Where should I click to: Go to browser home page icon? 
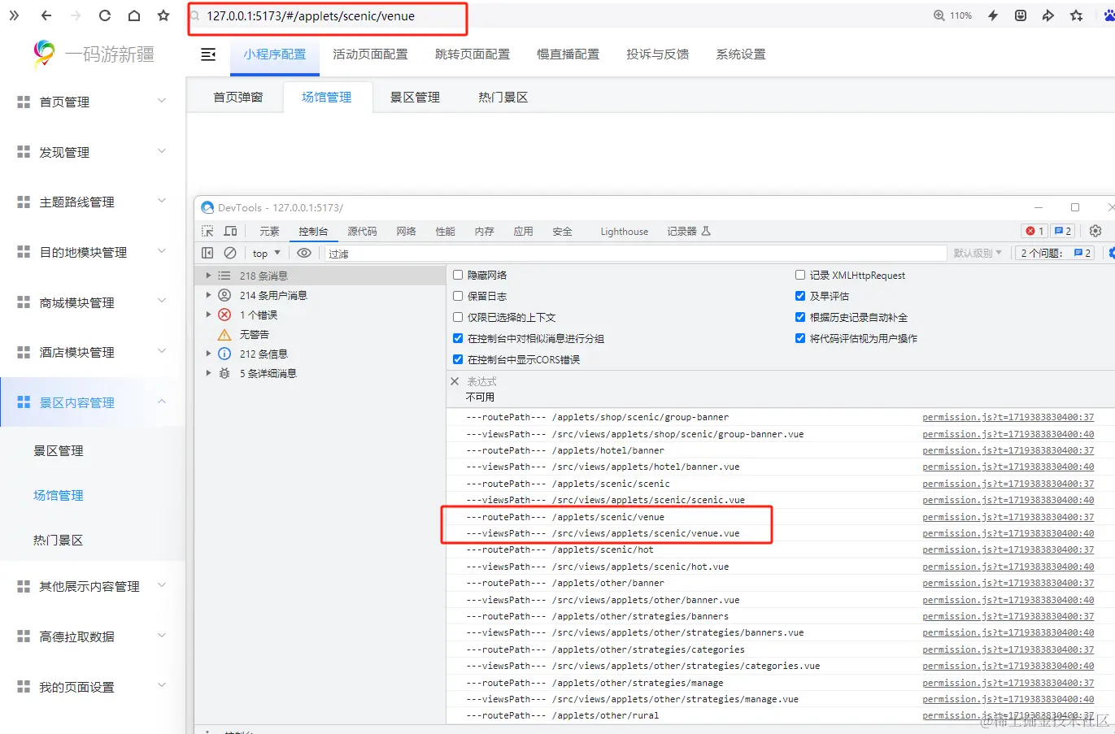coord(134,15)
